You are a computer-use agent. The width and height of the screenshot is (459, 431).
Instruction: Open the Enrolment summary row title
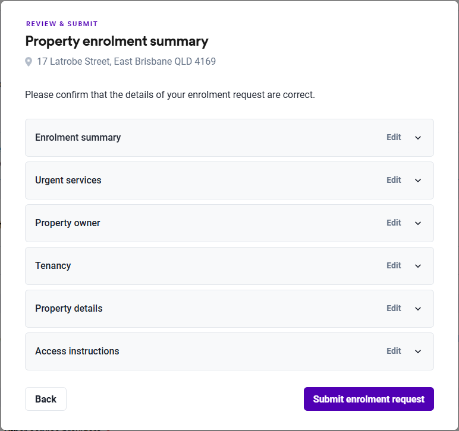click(x=78, y=137)
